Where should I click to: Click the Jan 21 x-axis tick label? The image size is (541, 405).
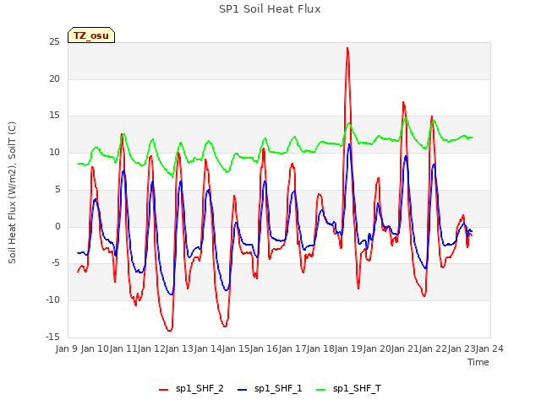[x=405, y=348]
